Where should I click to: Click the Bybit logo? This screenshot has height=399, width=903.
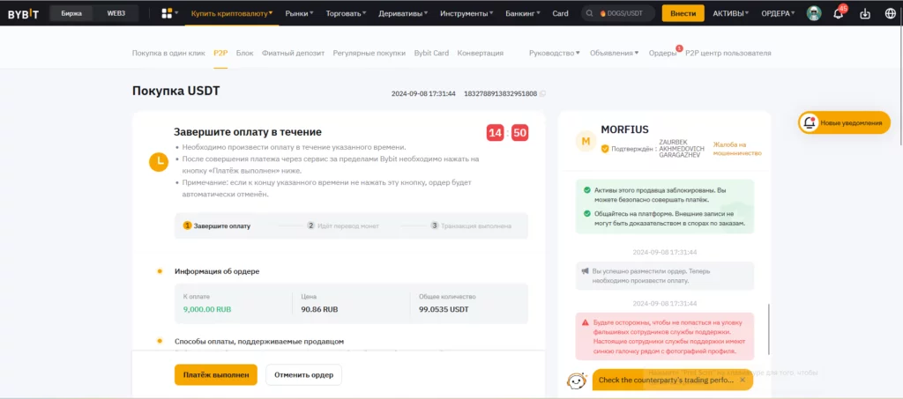click(x=23, y=14)
